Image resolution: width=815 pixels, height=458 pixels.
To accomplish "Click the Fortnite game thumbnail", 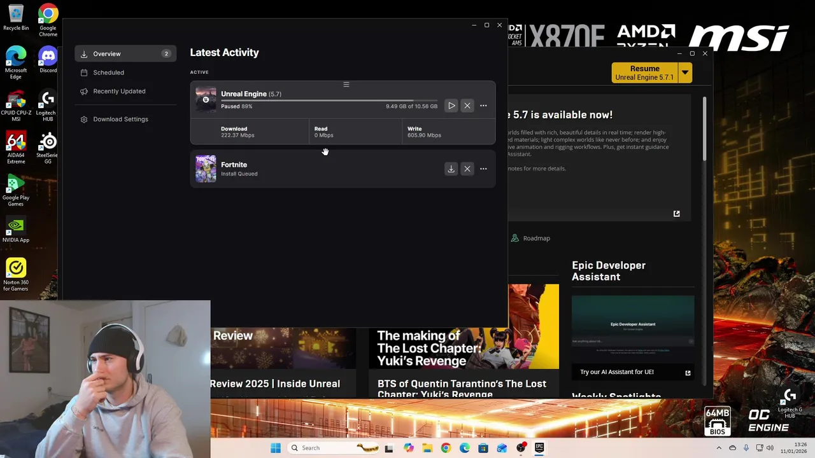I will (206, 169).
